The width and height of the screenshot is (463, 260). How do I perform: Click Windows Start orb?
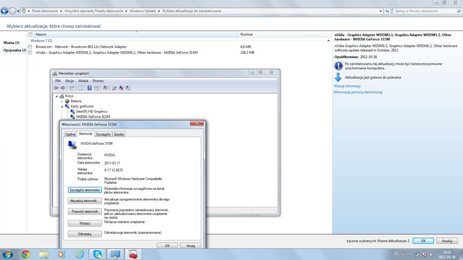point(7,254)
